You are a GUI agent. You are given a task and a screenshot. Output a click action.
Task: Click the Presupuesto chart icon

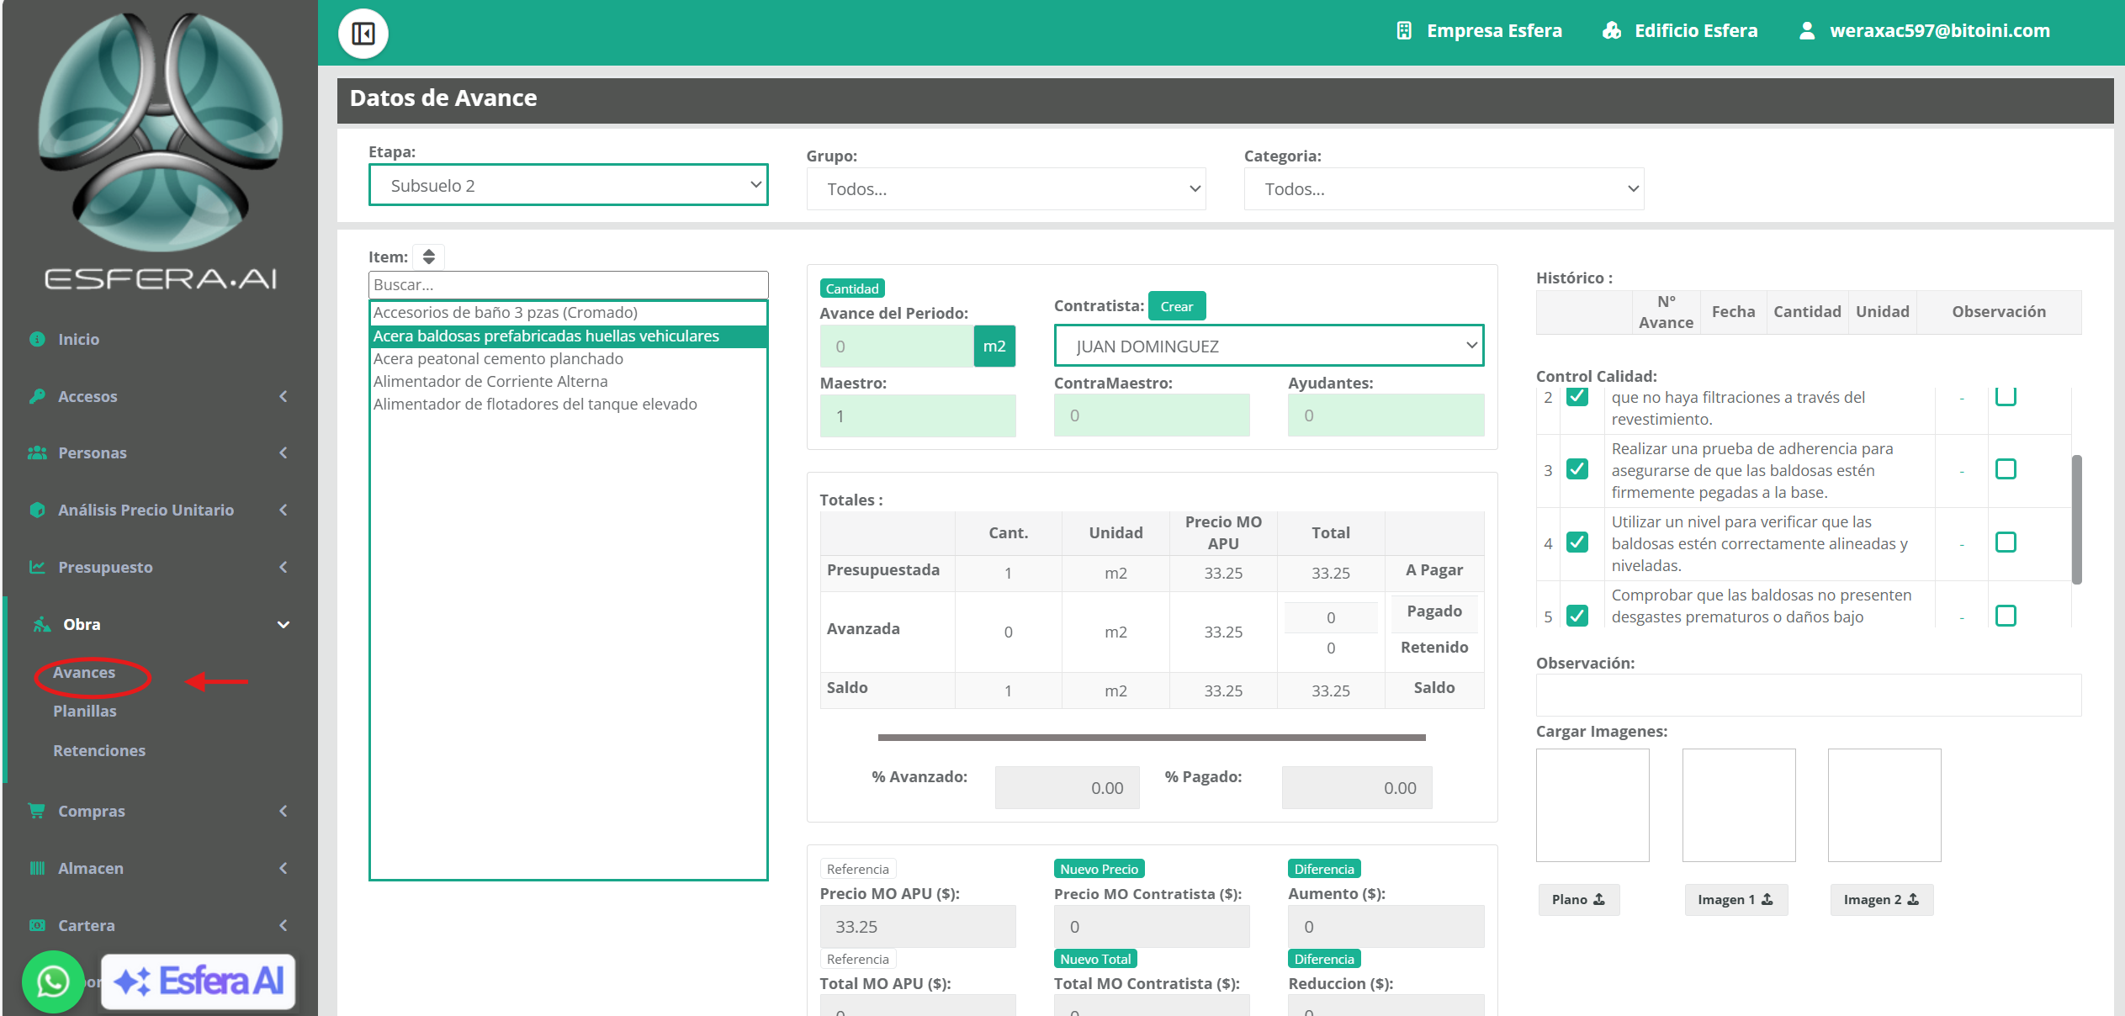coord(37,567)
